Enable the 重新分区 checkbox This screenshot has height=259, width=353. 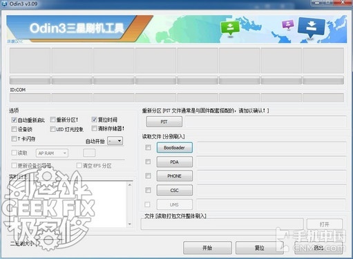tap(53, 119)
